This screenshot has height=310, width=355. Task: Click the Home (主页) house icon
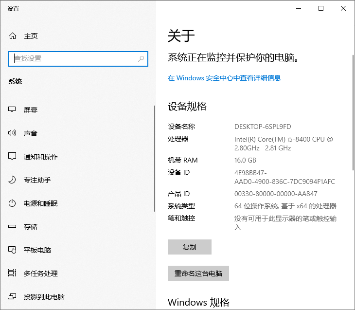pyautogui.click(x=13, y=36)
